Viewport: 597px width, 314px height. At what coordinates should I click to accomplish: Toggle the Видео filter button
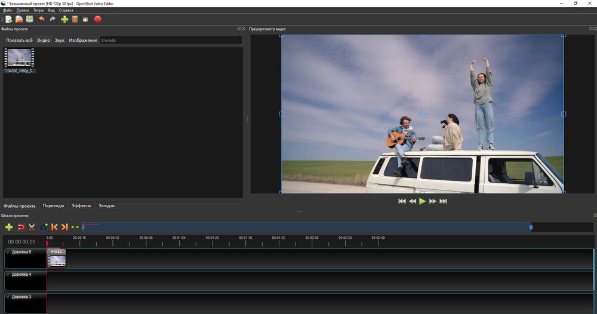[44, 40]
